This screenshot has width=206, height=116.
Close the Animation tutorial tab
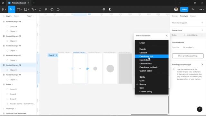coord(28,3)
